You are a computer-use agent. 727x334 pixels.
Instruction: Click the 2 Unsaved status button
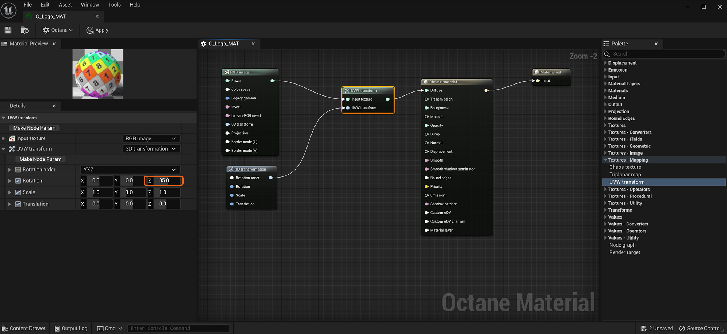pos(657,328)
